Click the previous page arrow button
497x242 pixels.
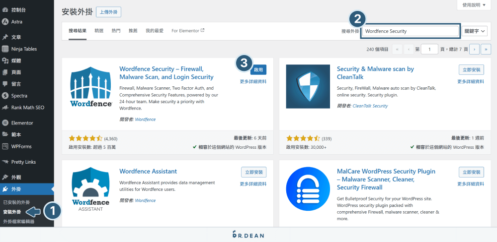point(409,50)
